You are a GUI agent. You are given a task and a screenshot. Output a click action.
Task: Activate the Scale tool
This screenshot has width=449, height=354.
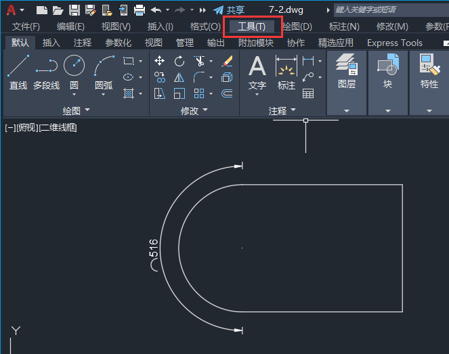[x=179, y=93]
